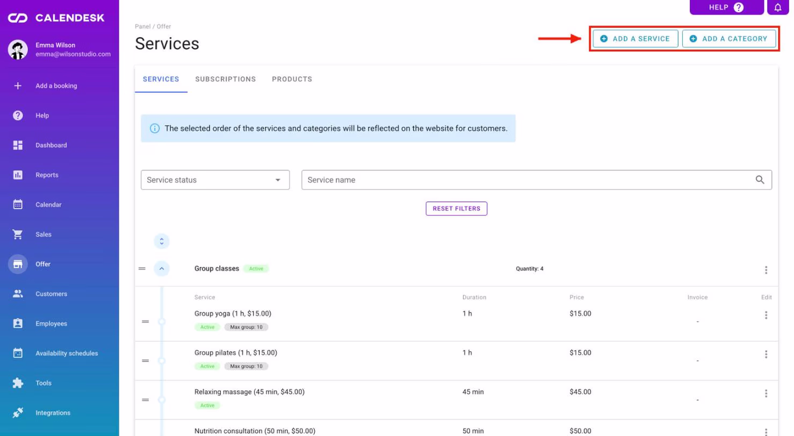Open the Group pilates edit three-dot menu
The width and height of the screenshot is (794, 436).
pyautogui.click(x=766, y=354)
